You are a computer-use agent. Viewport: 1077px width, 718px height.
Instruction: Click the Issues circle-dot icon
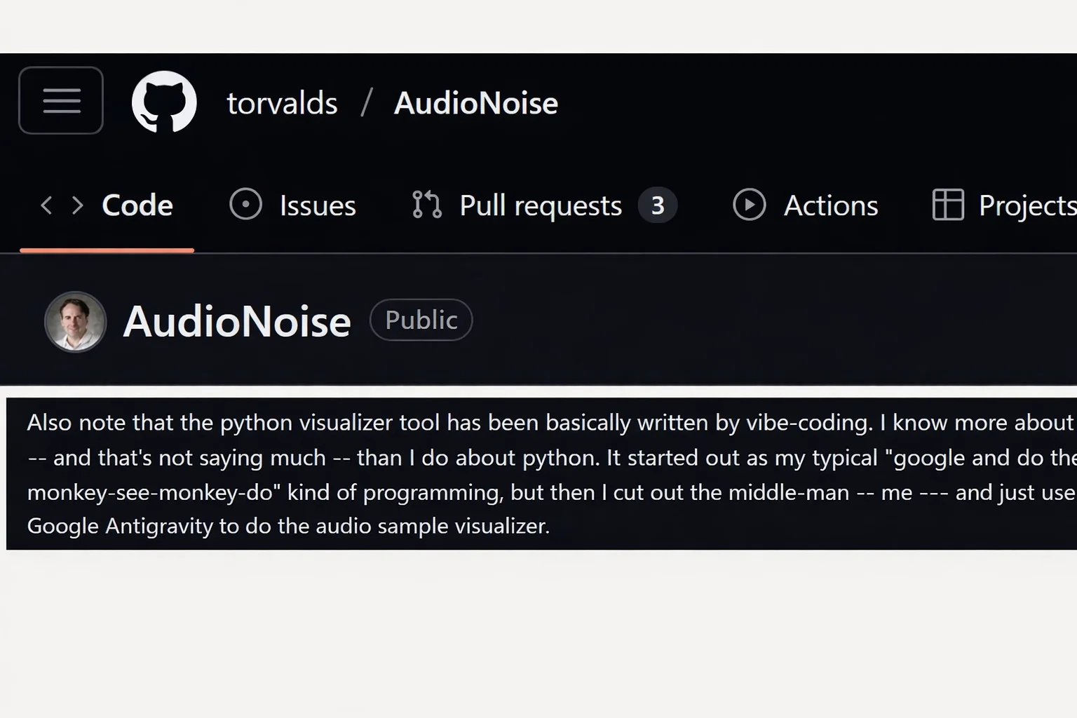tap(245, 205)
